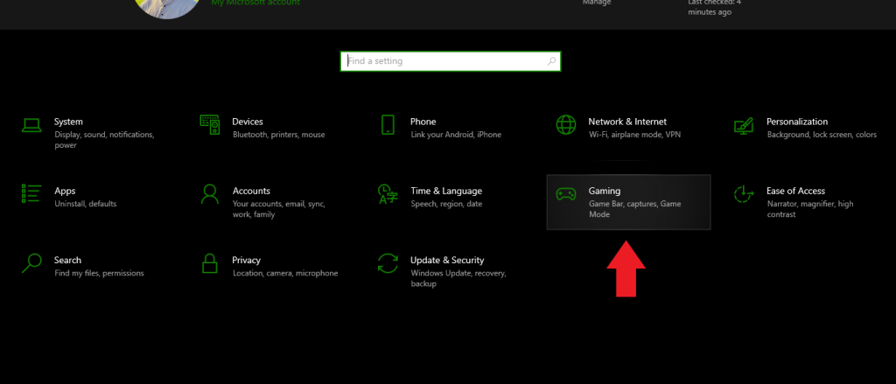Open the Apps list icon
The width and height of the screenshot is (896, 384).
31,193
